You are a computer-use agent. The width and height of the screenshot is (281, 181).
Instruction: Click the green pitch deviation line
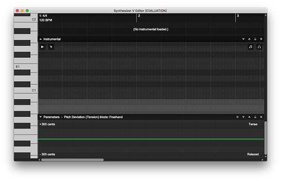coord(151,139)
